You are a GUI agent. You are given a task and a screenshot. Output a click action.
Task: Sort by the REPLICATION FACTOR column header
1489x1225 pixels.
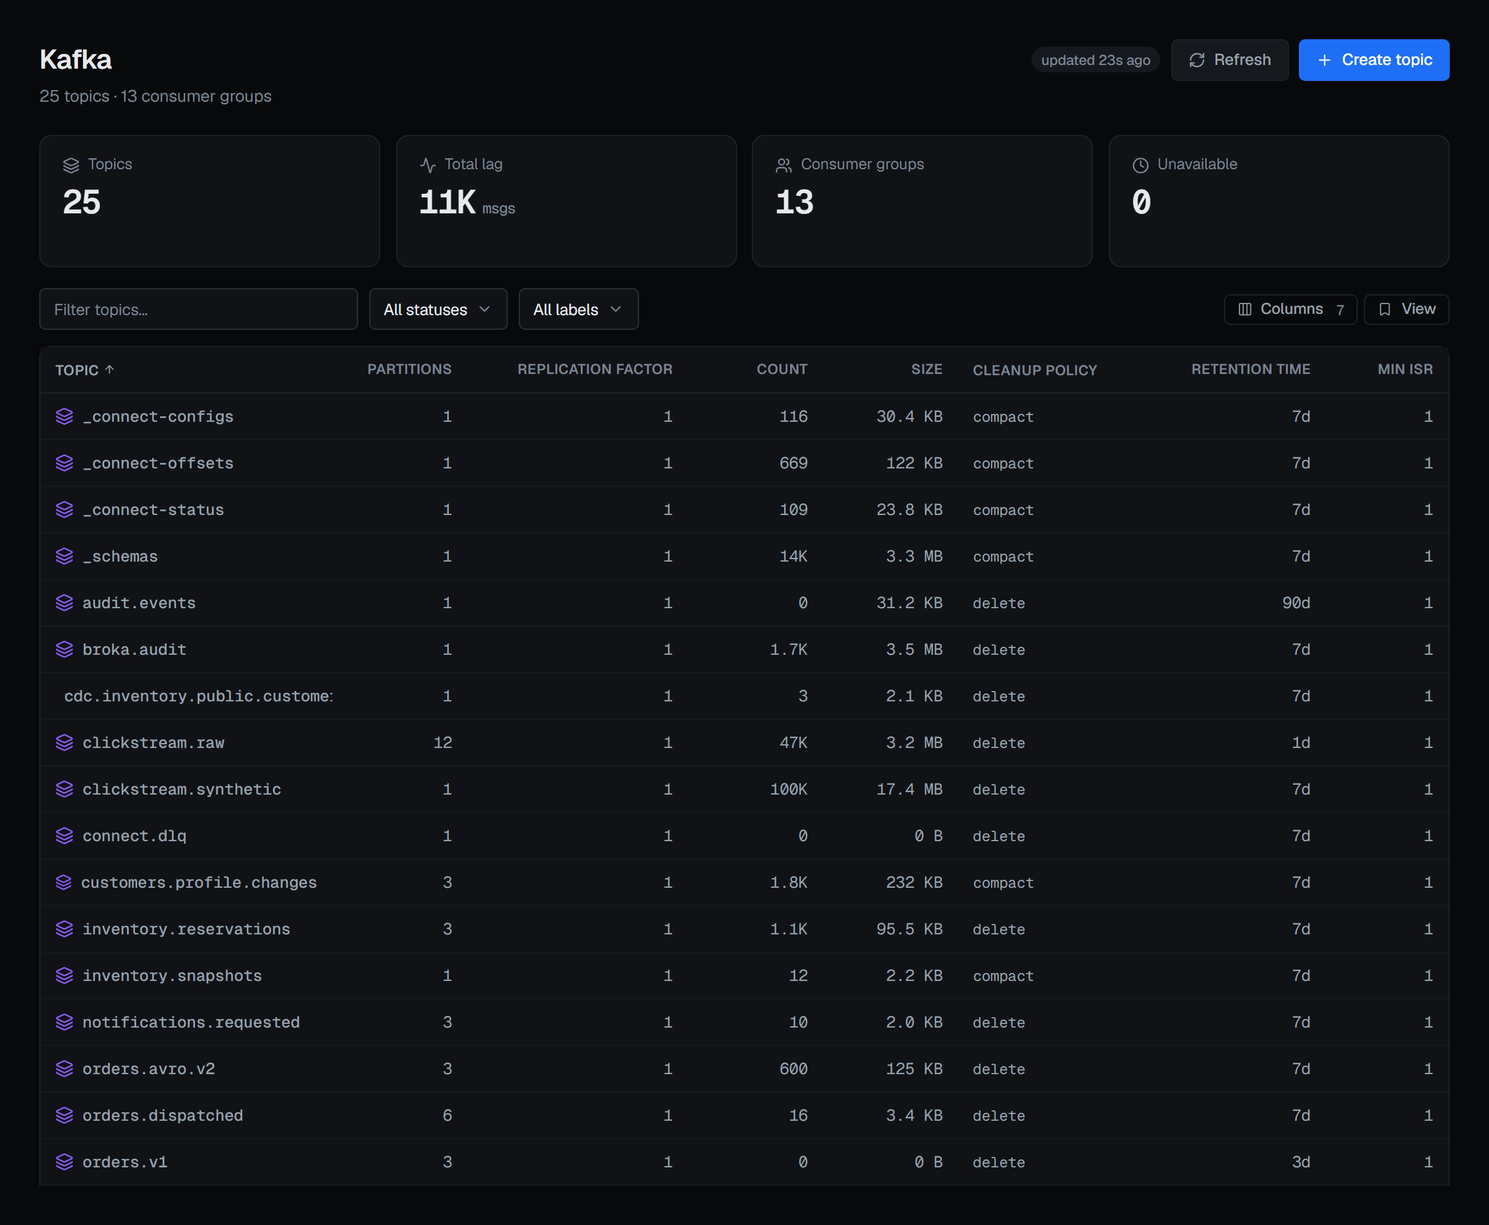point(595,369)
